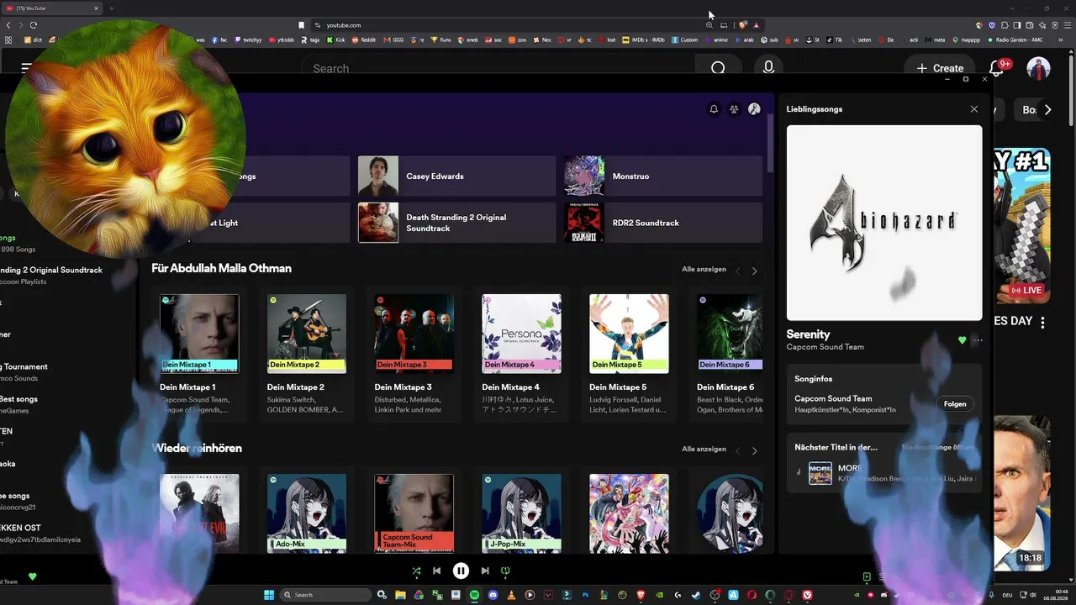Viewport: 1076px width, 605px height.
Task: Open the options menu for the live YouTube video
Action: click(1042, 322)
